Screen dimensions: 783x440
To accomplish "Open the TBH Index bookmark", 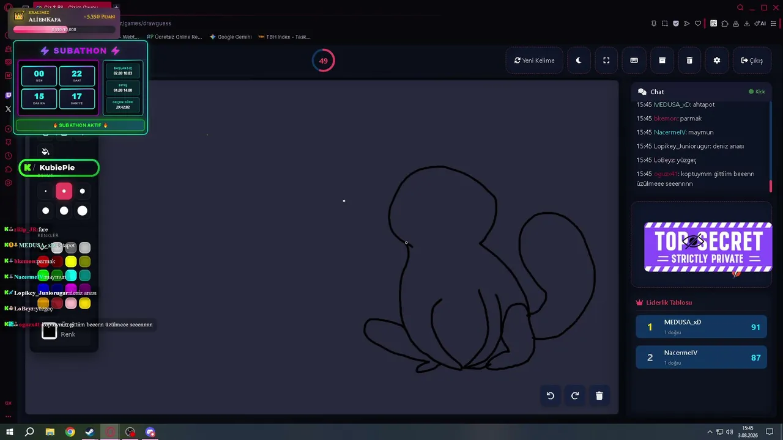I will (284, 37).
